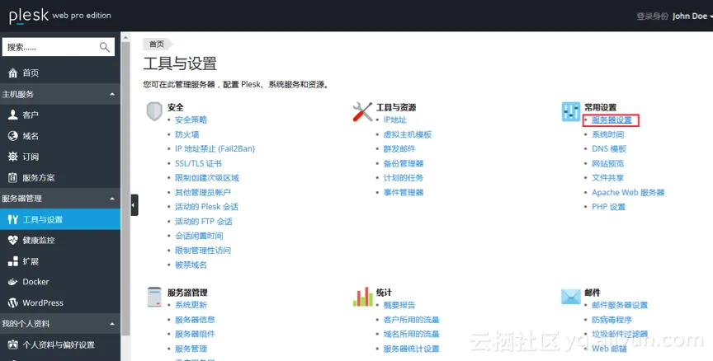Open the 备份管理器 link

404,163
